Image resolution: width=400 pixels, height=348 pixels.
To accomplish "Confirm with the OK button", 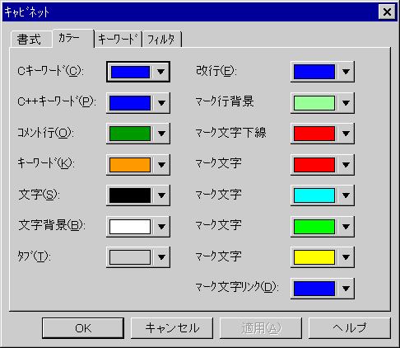I will [83, 328].
